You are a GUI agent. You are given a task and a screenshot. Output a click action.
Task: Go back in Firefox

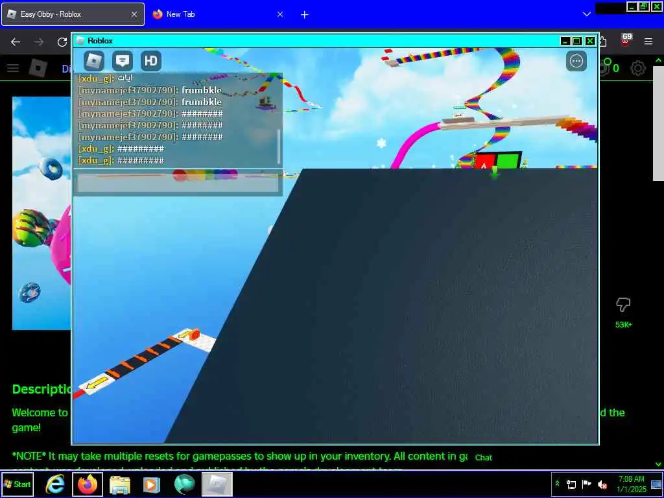(16, 41)
